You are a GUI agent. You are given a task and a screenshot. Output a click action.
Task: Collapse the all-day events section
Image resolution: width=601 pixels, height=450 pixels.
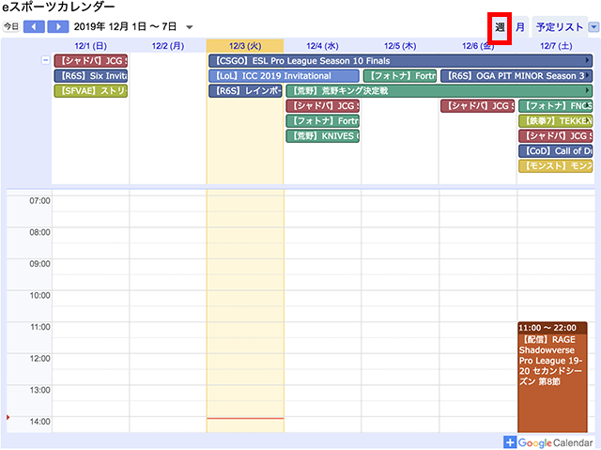point(46,60)
